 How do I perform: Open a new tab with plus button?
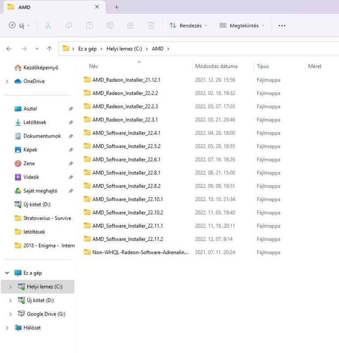coord(117,7)
